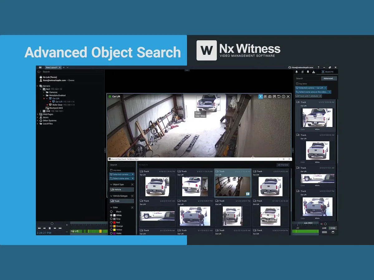Screen dimensions: 374x280
Task: Adjust the playback speed slider
Action: click(52, 224)
